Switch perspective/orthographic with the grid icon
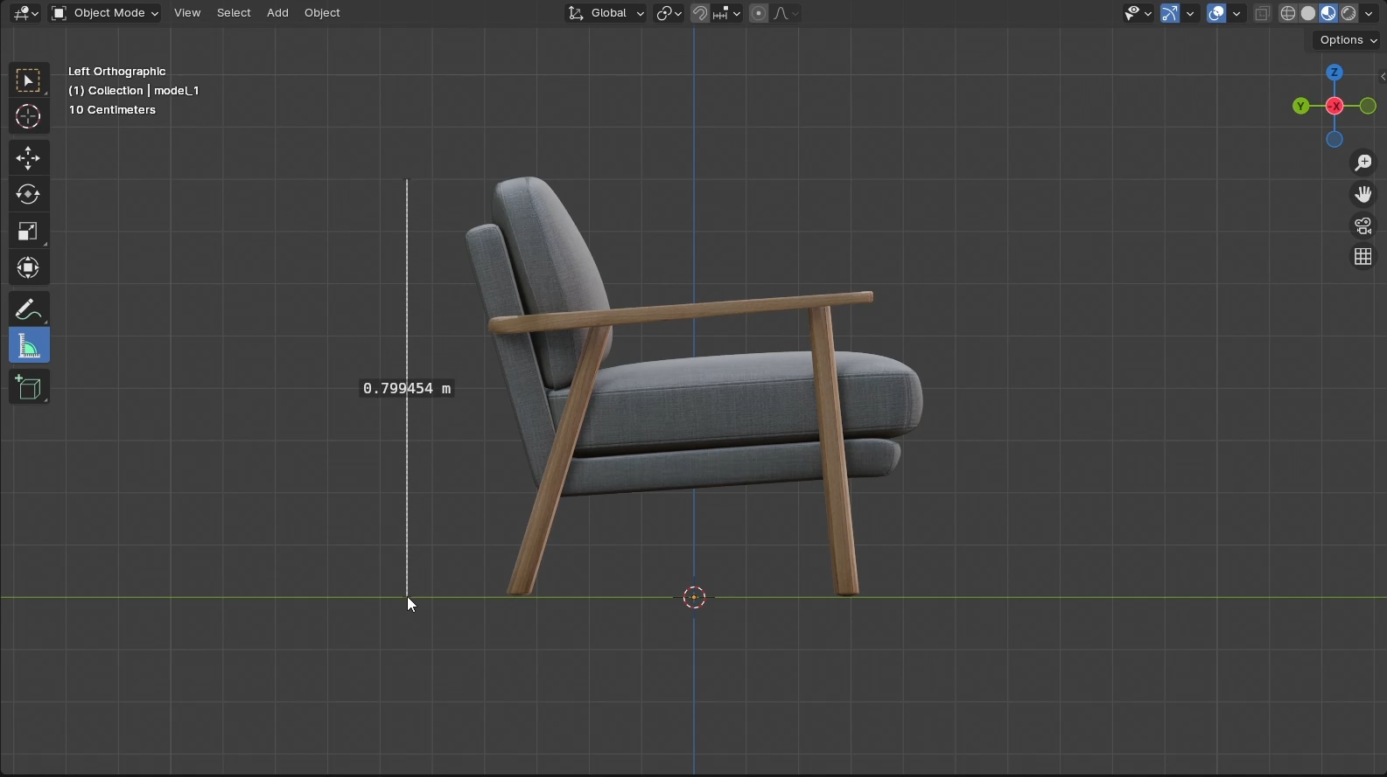 pos(1362,257)
